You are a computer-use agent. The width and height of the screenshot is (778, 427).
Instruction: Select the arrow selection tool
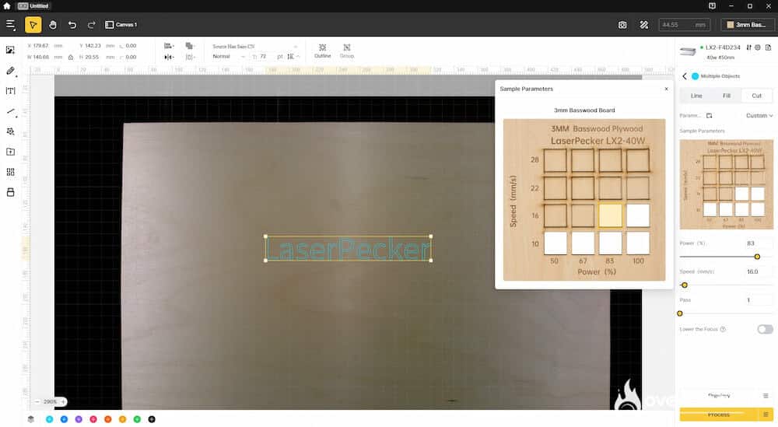click(x=33, y=24)
